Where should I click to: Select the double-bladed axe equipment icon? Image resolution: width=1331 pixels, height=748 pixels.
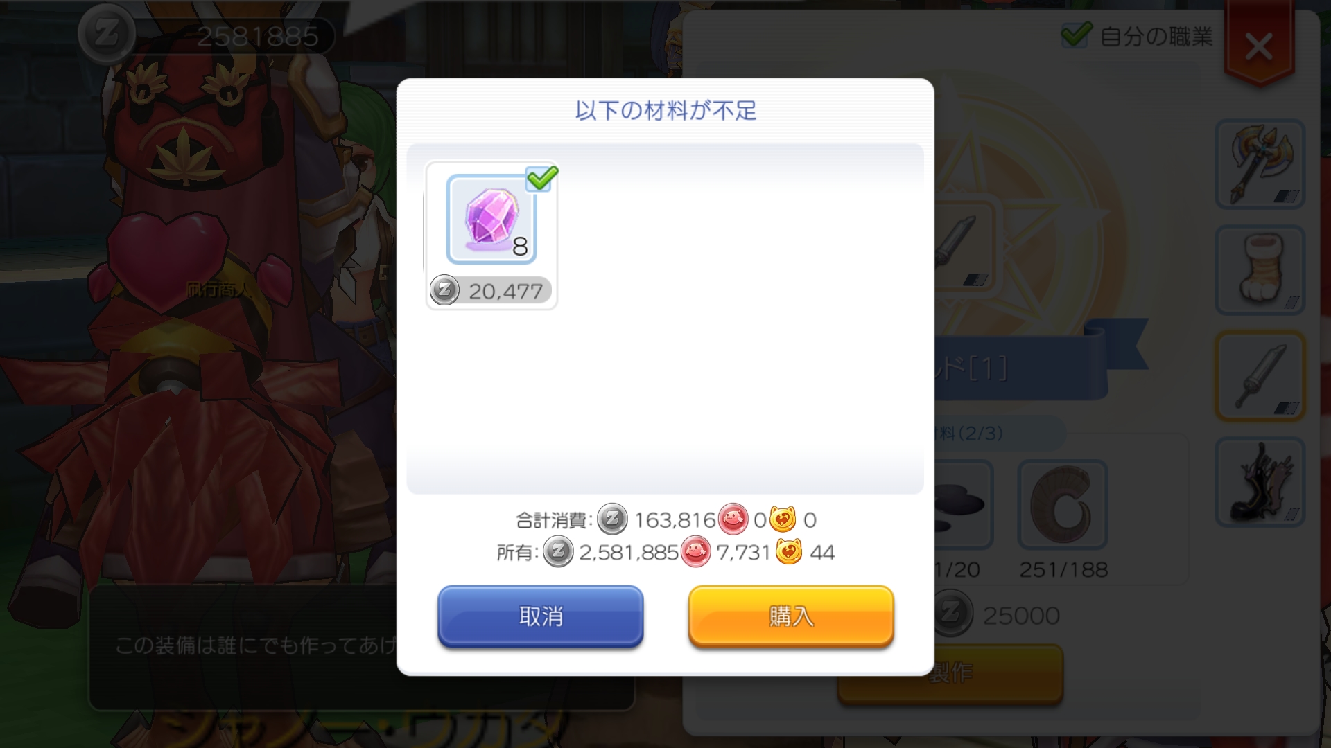tap(1260, 164)
